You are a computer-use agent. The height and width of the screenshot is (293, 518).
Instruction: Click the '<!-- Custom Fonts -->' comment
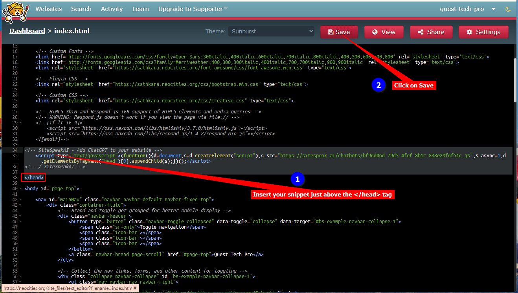point(64,51)
